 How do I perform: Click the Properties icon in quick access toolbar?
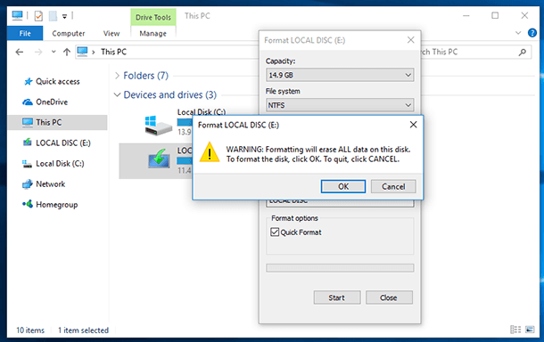38,16
